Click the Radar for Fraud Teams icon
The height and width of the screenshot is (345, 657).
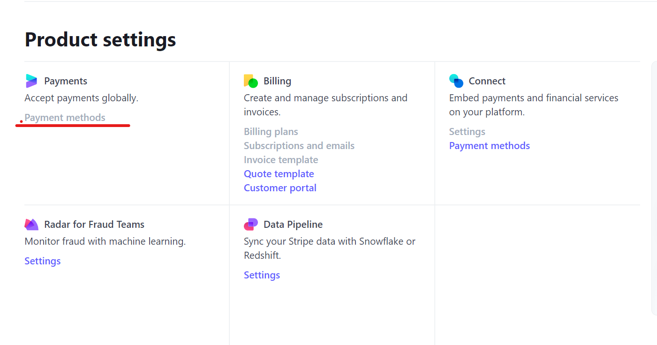(x=31, y=225)
